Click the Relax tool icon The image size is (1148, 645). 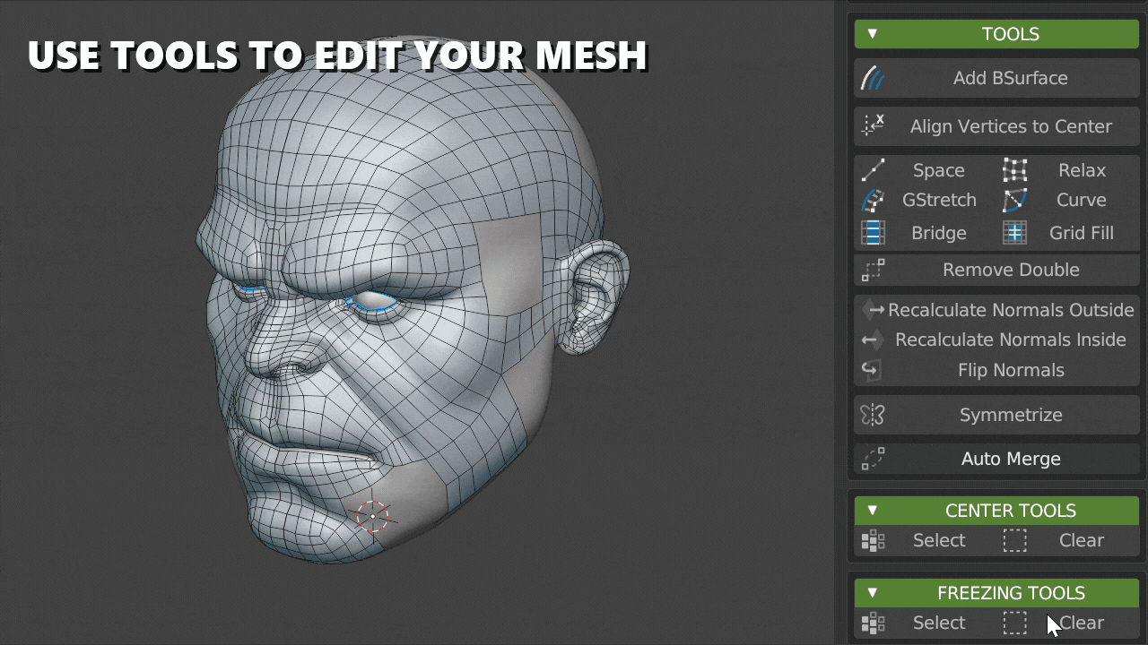(x=1014, y=170)
